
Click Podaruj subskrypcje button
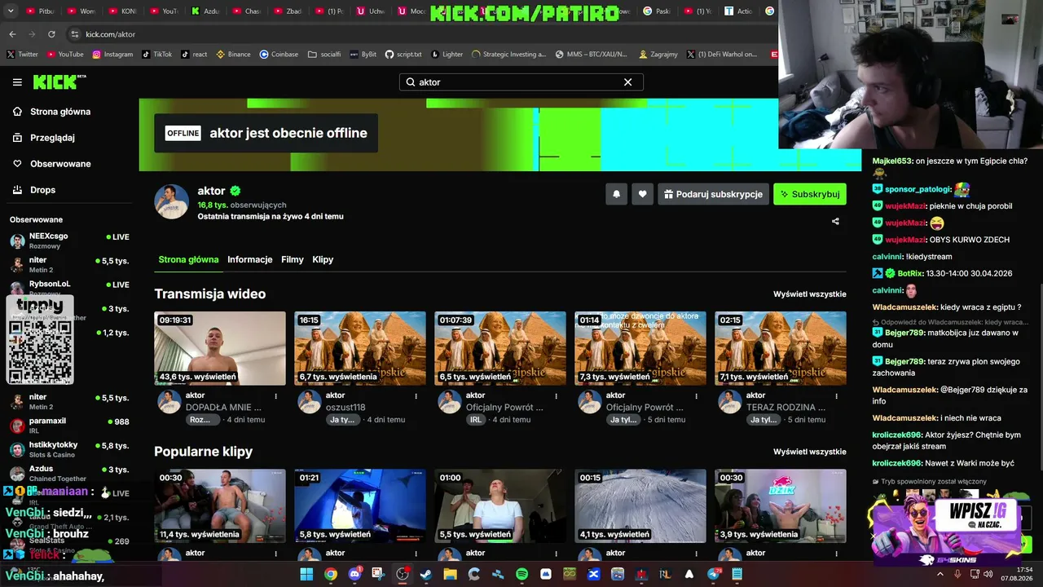click(x=713, y=194)
